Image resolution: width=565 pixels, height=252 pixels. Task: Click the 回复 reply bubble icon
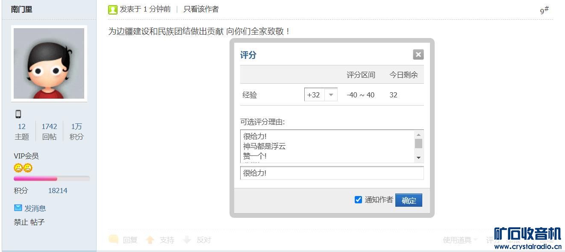113,239
